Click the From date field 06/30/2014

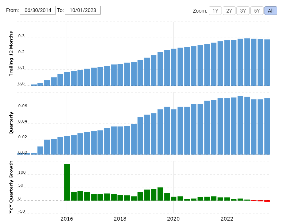pyautogui.click(x=38, y=10)
